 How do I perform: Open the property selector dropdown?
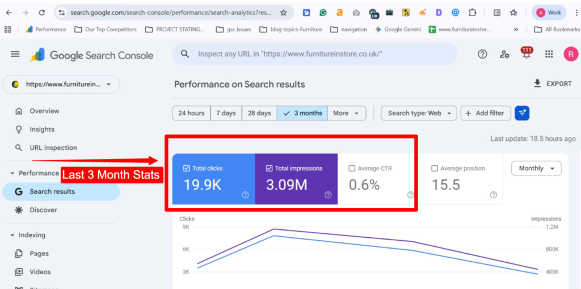(61, 85)
